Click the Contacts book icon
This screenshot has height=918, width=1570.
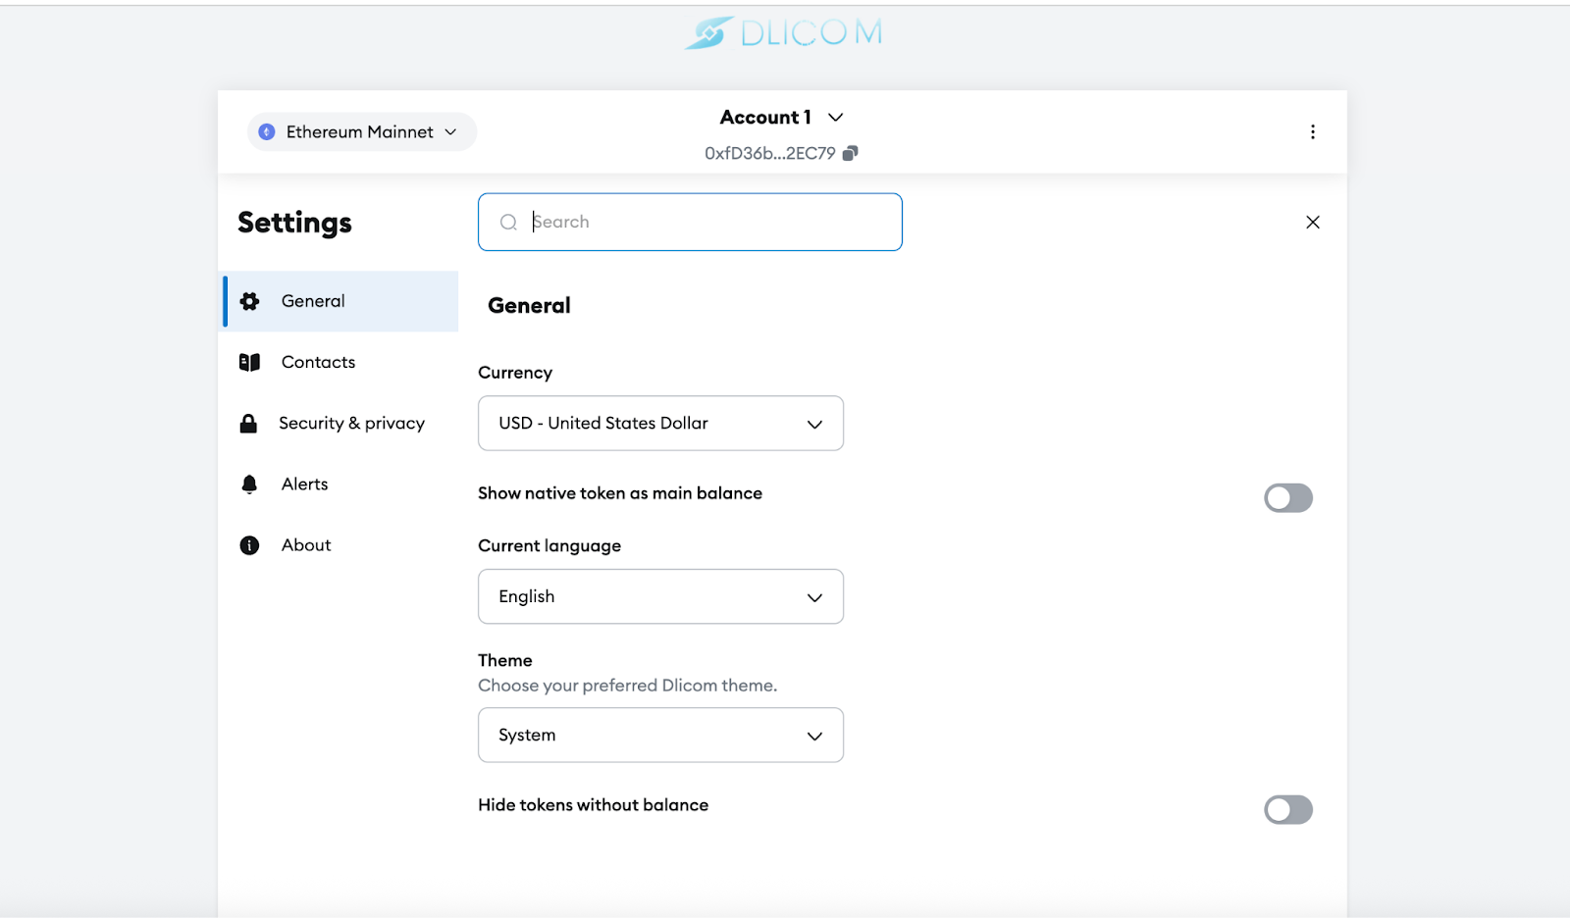coord(250,362)
